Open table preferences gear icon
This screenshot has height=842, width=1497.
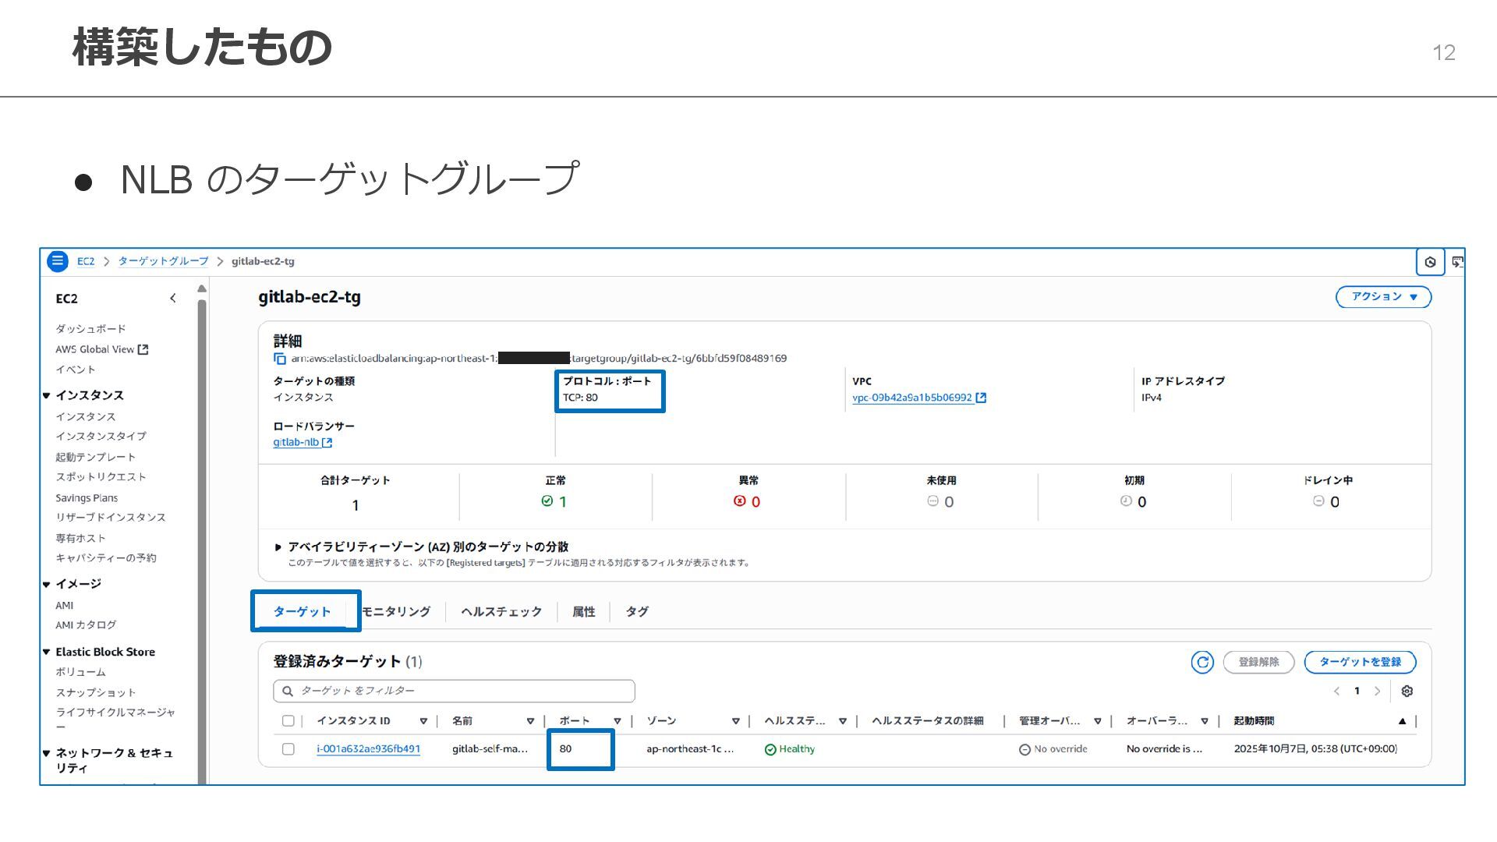[x=1407, y=692]
